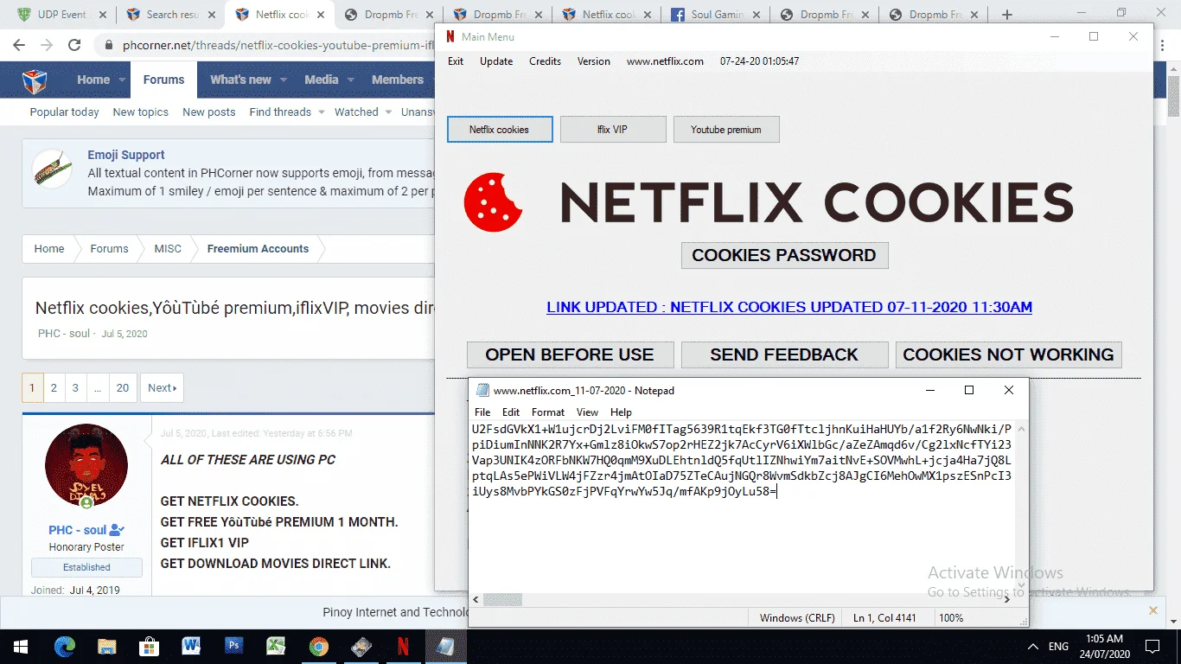1181x664 pixels.
Task: Select the Youtube premium button
Action: pos(726,130)
